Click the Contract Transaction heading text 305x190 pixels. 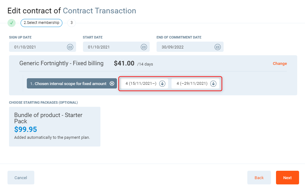(x=99, y=11)
